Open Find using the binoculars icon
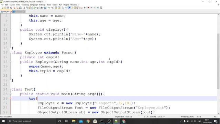 (x=42, y=8)
